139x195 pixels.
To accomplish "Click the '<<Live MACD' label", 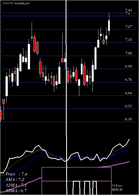I will [x=117, y=188].
